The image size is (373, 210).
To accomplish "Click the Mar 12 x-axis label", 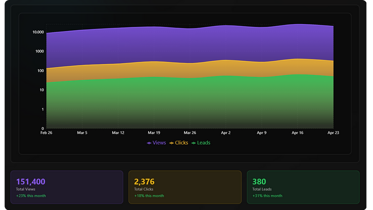I will (x=118, y=133).
